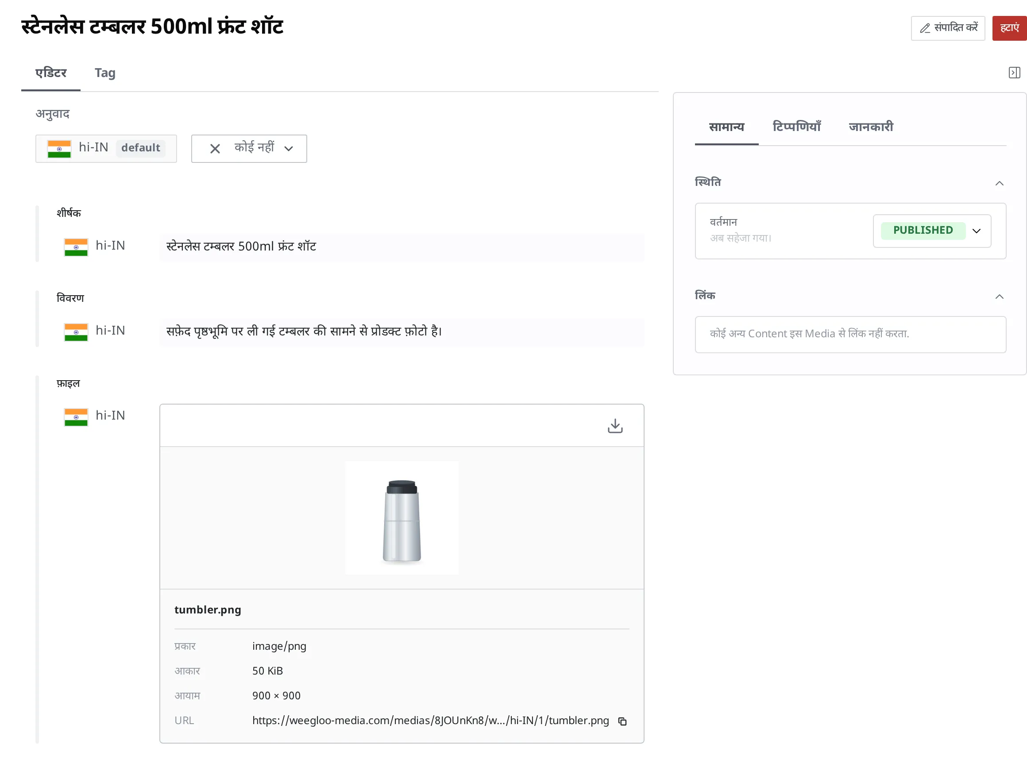Click the pencil icon on the संपादित करें button
Image resolution: width=1027 pixels, height=779 pixels.
(x=925, y=28)
